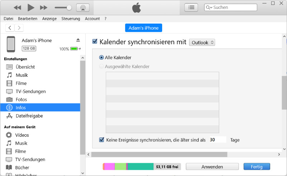Open Bücher under Auf meinem Gerät
This screenshot has height=176, width=287.
tap(22, 168)
